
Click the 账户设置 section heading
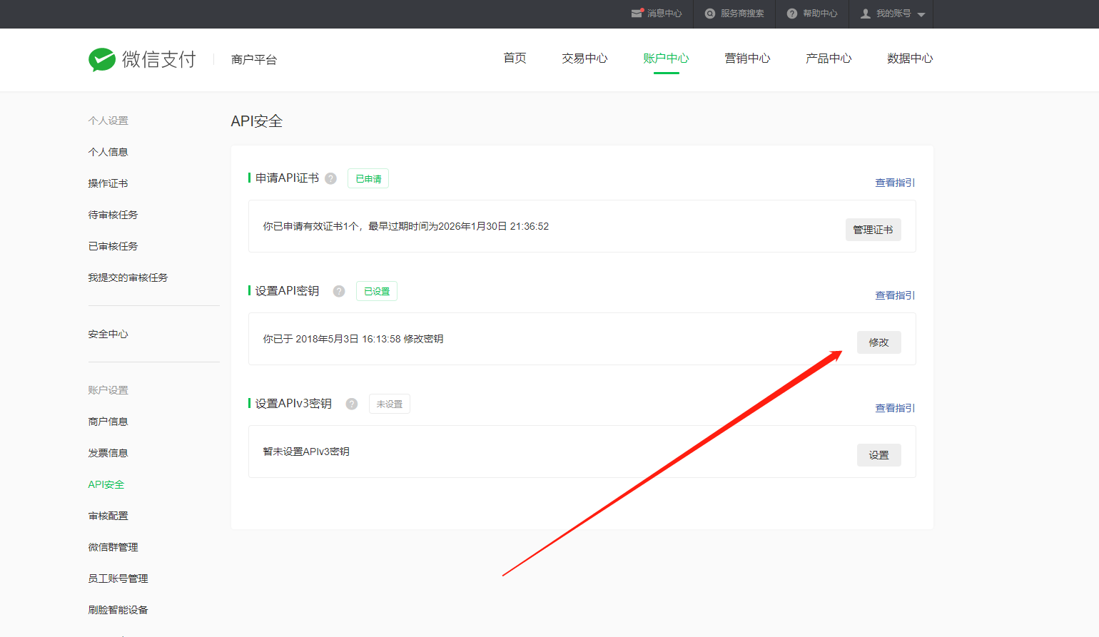(108, 390)
